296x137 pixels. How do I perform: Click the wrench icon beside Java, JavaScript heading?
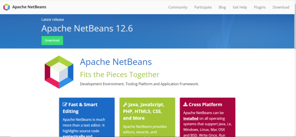[x=125, y=104]
